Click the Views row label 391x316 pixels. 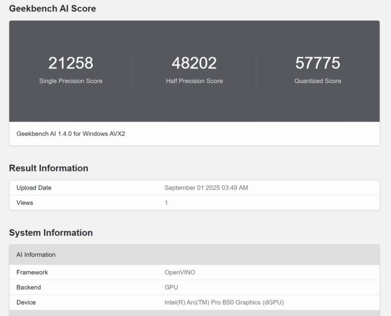25,203
